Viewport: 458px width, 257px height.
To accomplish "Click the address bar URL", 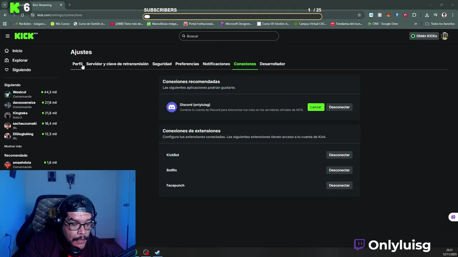I will coord(60,15).
